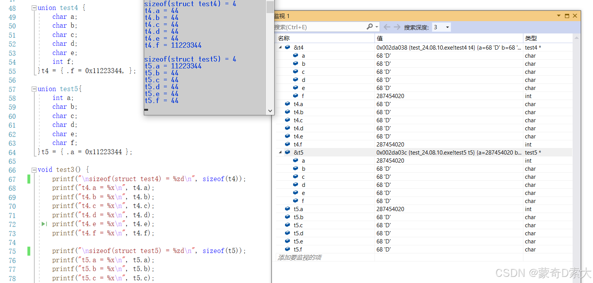Click the watch list scrollbar up arrow
Viewport: 593px width, 283px height.
(x=576, y=38)
